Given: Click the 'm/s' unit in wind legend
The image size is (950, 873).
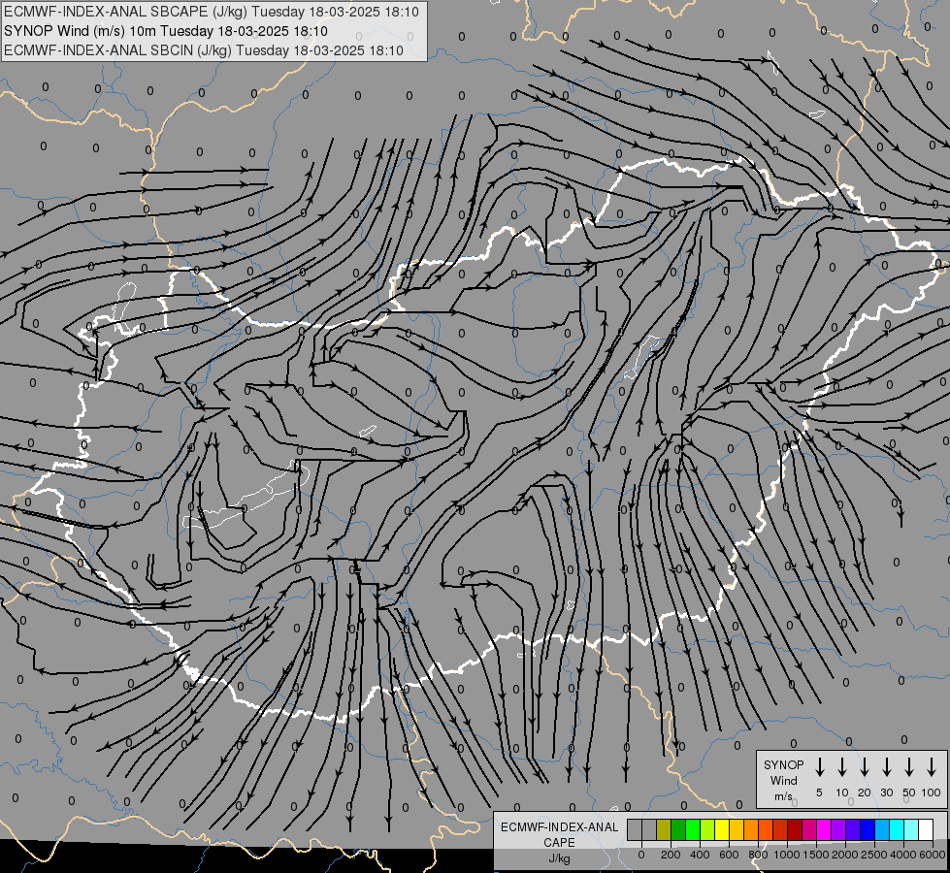Looking at the screenshot, I should pos(783,796).
